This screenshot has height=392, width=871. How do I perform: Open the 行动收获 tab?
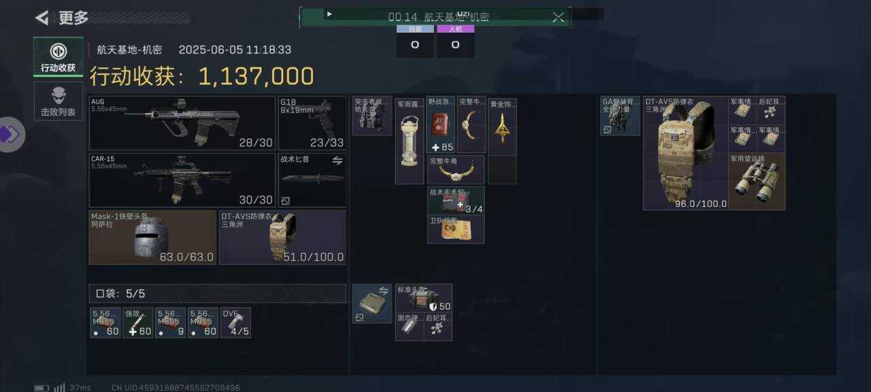point(59,57)
